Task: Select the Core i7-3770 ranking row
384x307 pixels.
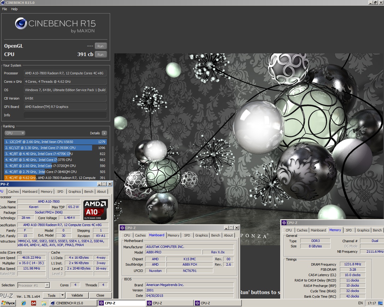Action: 55,160
